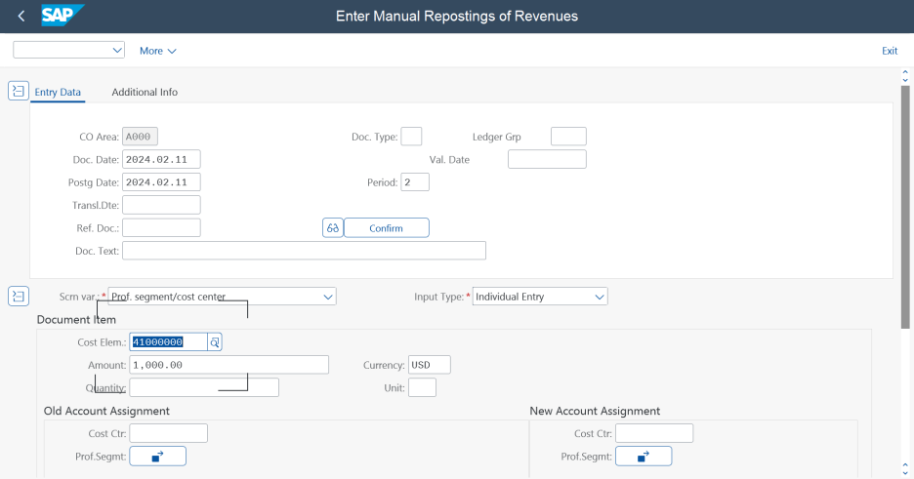This screenshot has width=914, height=479.
Task: Click the SAP logo
Action: tap(62, 16)
